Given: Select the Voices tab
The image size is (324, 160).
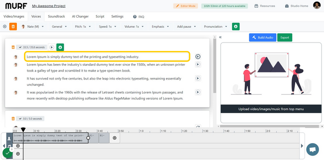Looking at the screenshot, I should point(36,16).
